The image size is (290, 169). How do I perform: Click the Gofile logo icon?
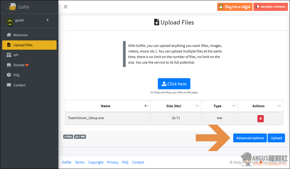tap(11, 7)
